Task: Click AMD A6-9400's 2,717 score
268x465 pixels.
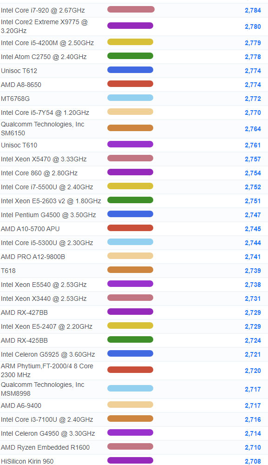Action: click(x=253, y=405)
